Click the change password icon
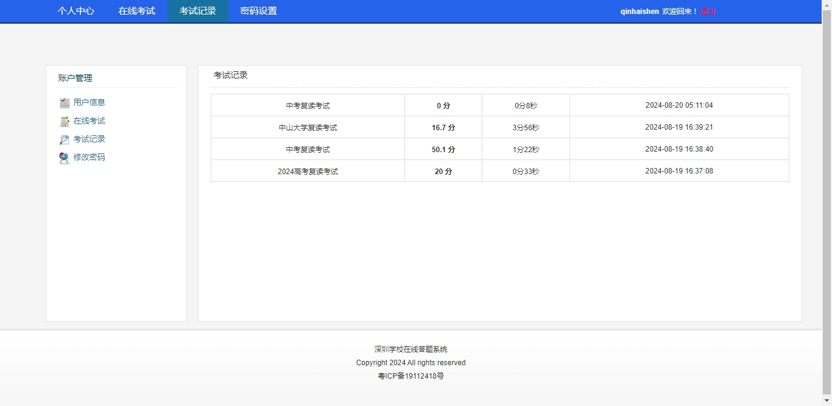This screenshot has height=406, width=832. tap(65, 158)
